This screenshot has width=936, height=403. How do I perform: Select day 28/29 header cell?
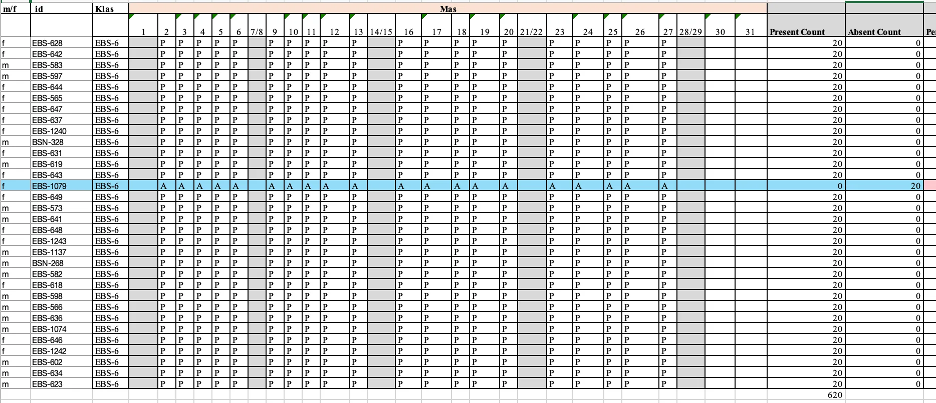pos(690,25)
